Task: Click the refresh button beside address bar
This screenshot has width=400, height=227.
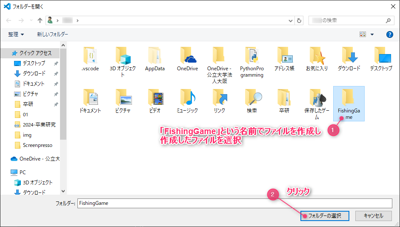Action: click(300, 20)
